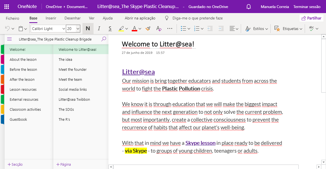Search the notebook with magnifier icon

coord(104,39)
